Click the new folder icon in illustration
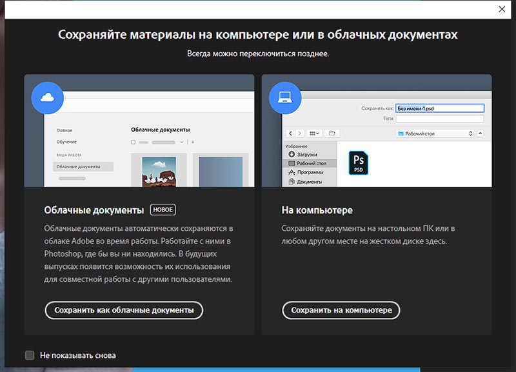Screen dimensions: 516x372 [x=332, y=133]
